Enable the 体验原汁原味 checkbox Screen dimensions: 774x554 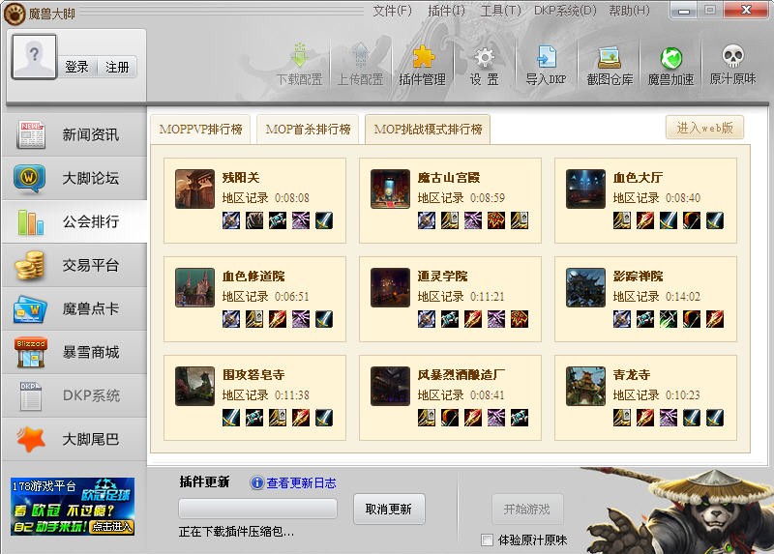(x=488, y=540)
